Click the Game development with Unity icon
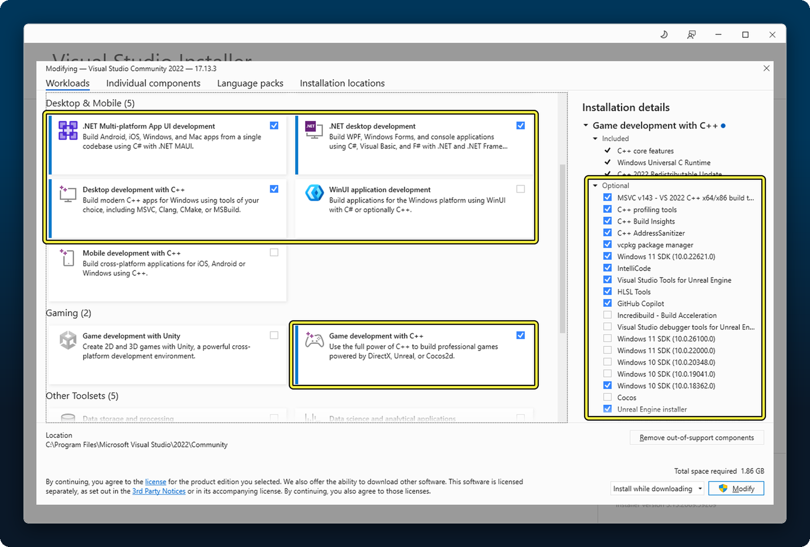This screenshot has height=547, width=810. point(68,340)
